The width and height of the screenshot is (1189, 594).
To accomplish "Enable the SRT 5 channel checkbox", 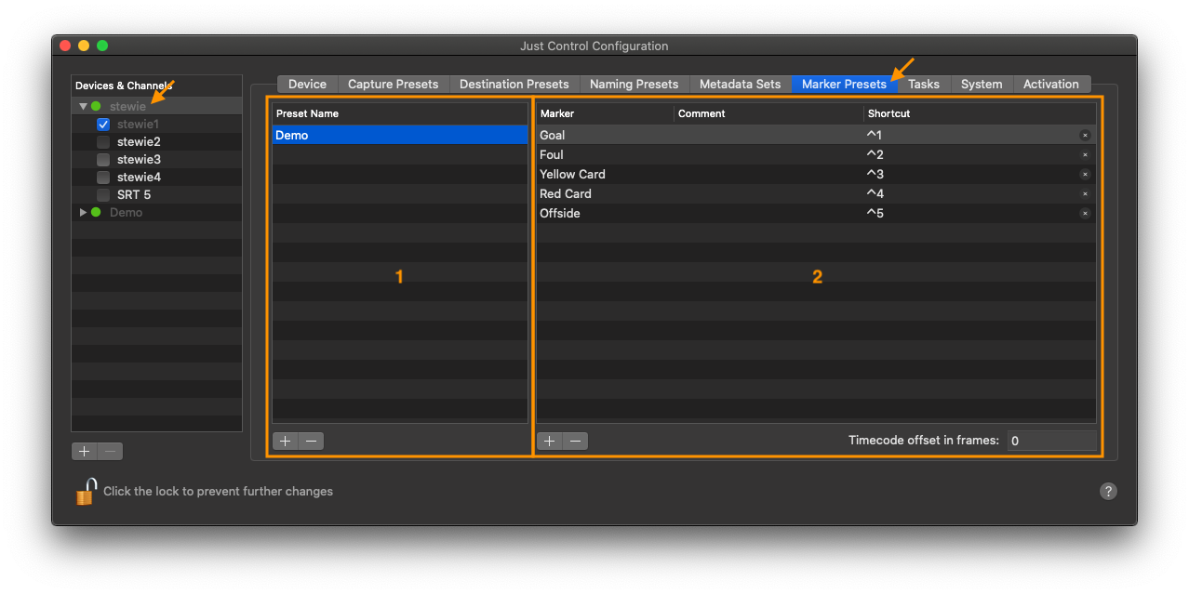I will click(103, 194).
